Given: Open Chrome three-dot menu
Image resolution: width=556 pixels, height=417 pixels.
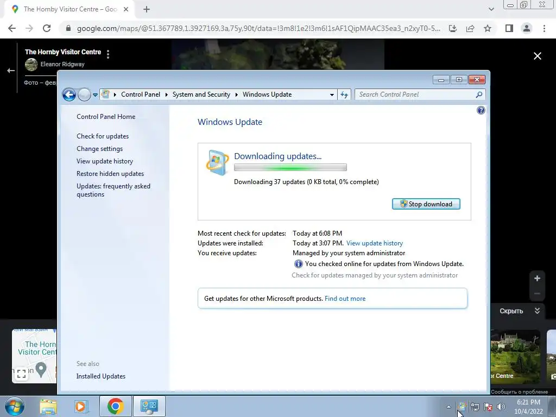Looking at the screenshot, I should pos(544,28).
